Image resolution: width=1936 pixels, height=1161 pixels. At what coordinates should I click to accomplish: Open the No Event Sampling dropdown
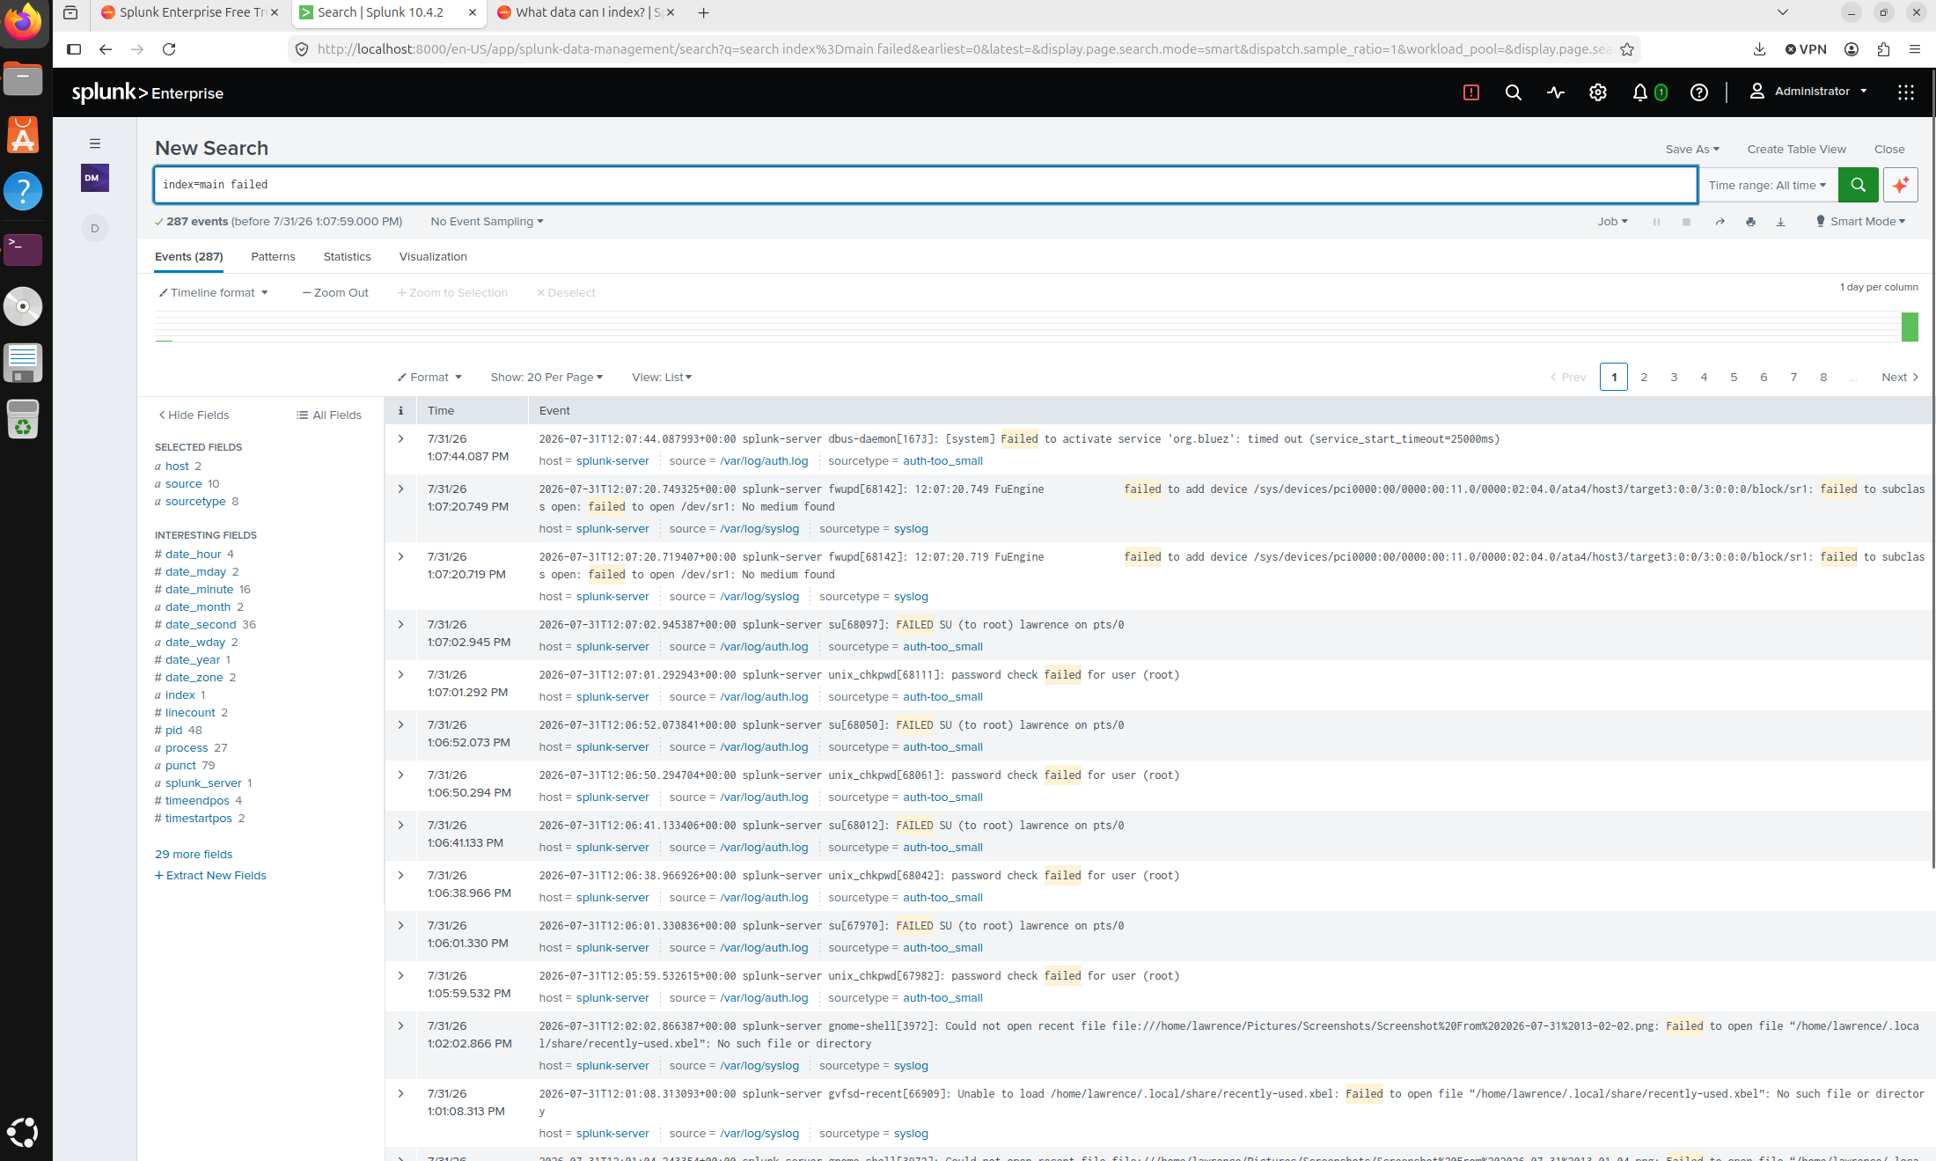(487, 222)
